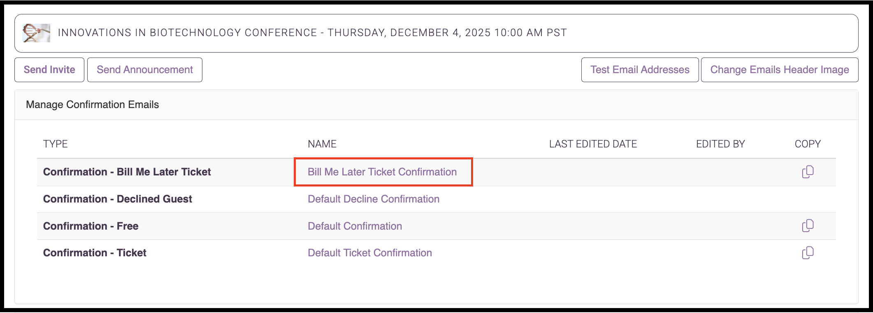Click the NAME column header
Screen dimensions: 873x313
pyautogui.click(x=322, y=144)
